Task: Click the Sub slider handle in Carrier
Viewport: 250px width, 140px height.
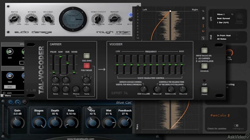Action: pos(68,63)
